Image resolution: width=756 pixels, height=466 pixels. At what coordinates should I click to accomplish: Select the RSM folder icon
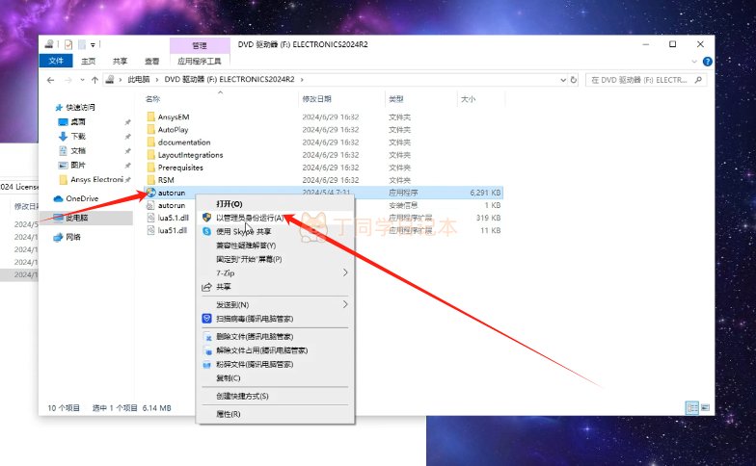150,180
